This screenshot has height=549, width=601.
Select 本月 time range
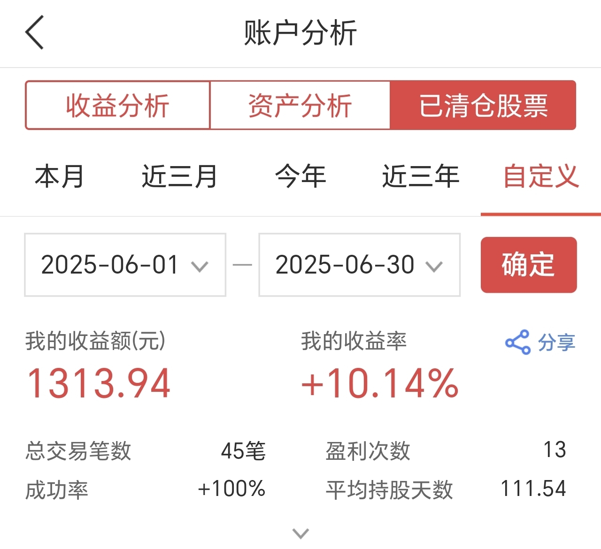click(59, 176)
